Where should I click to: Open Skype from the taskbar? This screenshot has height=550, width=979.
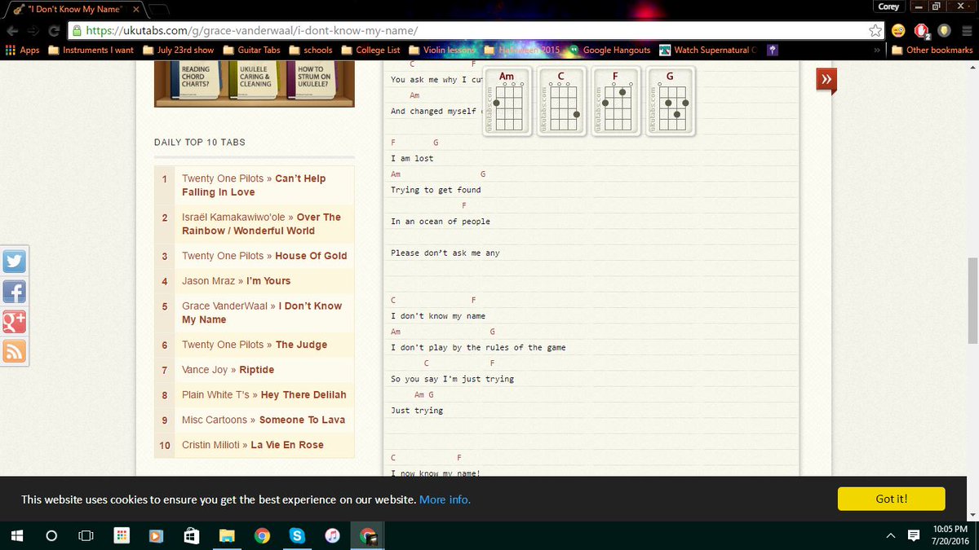(x=297, y=535)
